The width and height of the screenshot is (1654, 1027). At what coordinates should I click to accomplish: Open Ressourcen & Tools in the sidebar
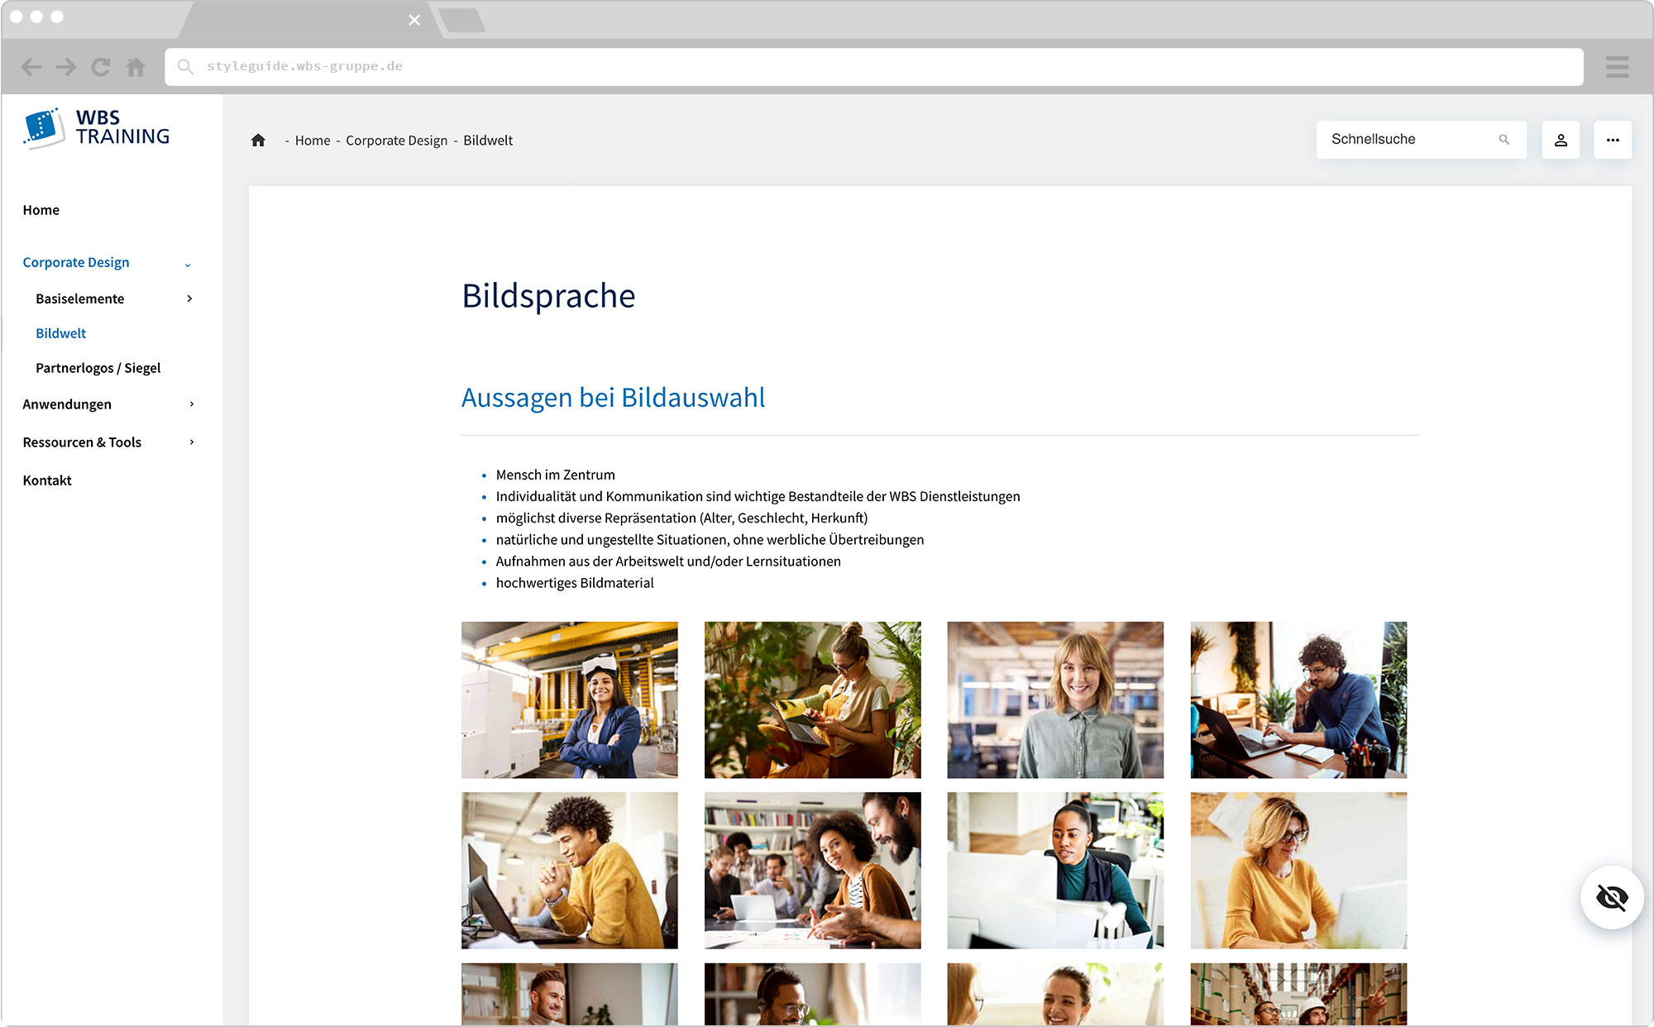click(82, 442)
